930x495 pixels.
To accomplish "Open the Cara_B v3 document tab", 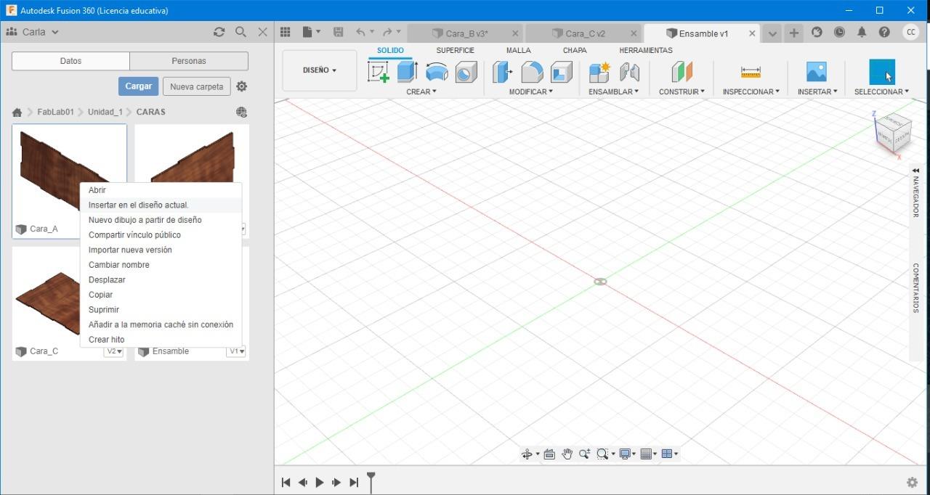I will (x=466, y=33).
